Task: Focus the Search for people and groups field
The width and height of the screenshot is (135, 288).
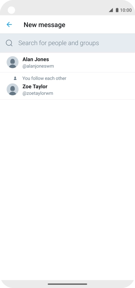Action: pyautogui.click(x=67, y=43)
